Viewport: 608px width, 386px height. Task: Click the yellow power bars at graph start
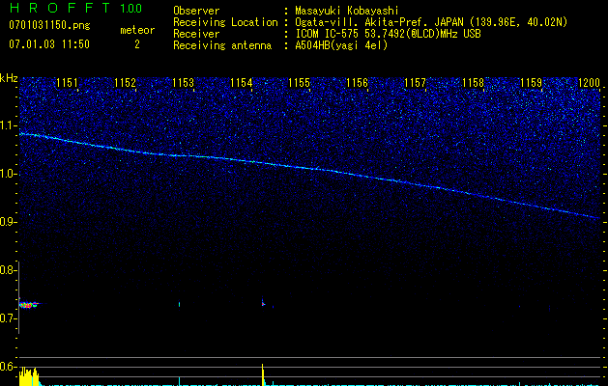coord(29,376)
